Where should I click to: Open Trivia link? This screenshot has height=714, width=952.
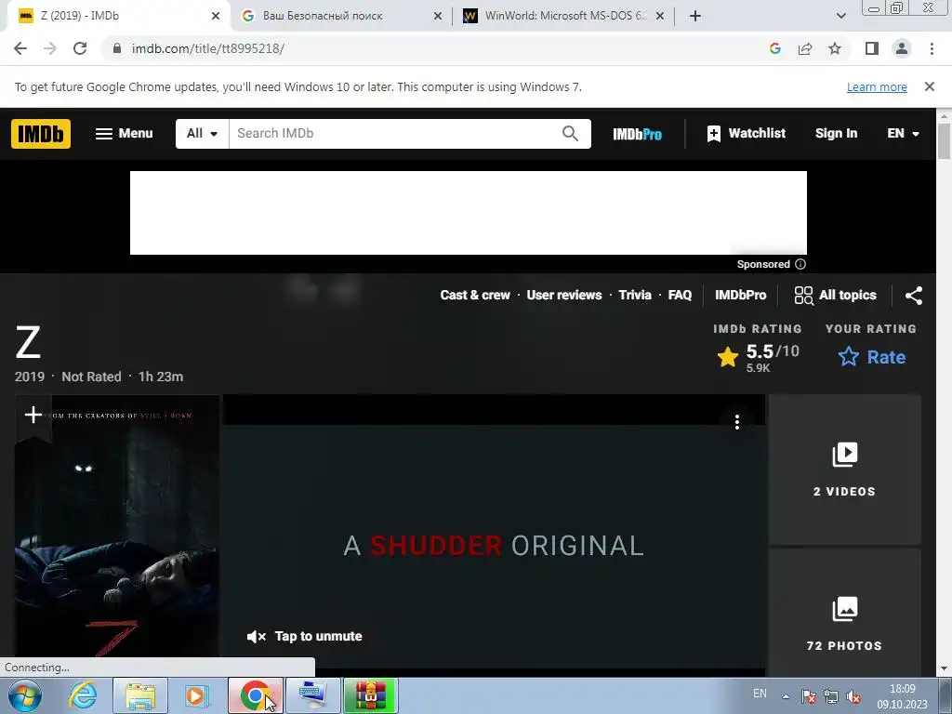tap(634, 295)
